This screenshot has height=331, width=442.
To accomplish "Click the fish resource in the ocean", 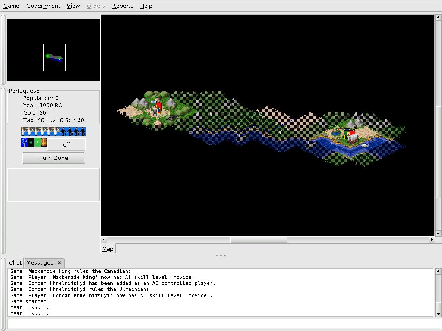I will 365,145.
